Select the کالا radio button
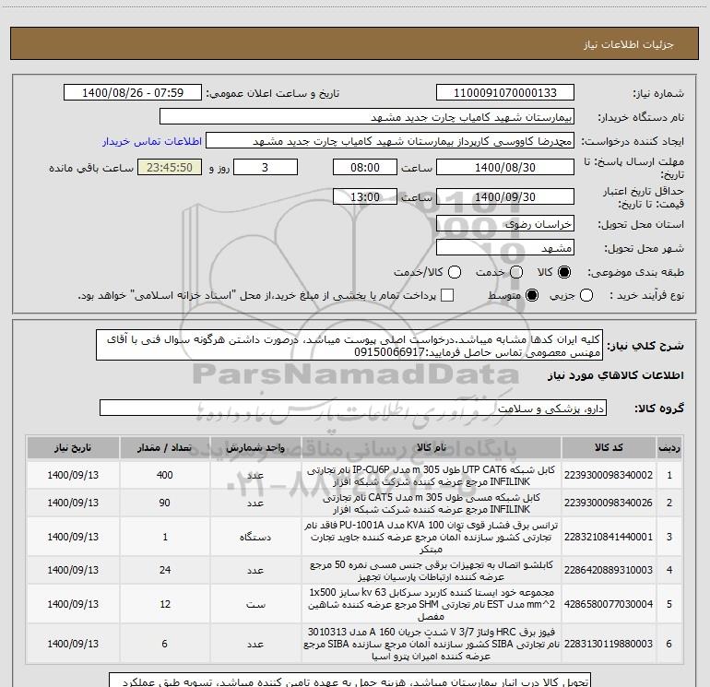 click(564, 272)
